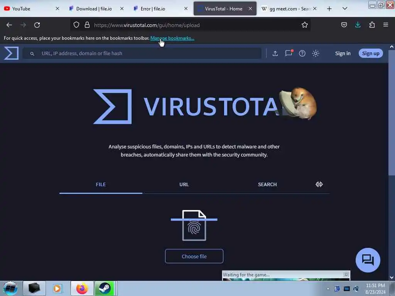Image resolution: width=395 pixels, height=296 pixels.
Task: Switch to the YouTube tab
Action: pyautogui.click(x=32, y=8)
